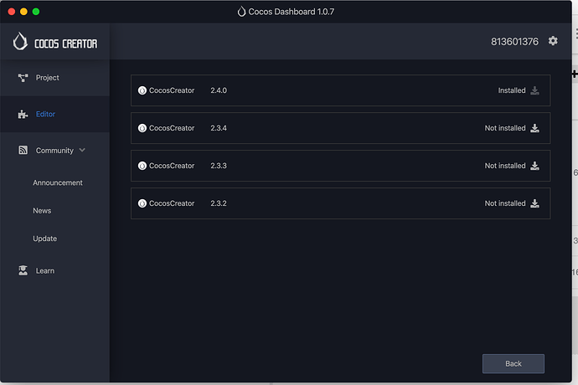Click the Editor puzzle-piece icon
The height and width of the screenshot is (385, 578).
click(23, 115)
